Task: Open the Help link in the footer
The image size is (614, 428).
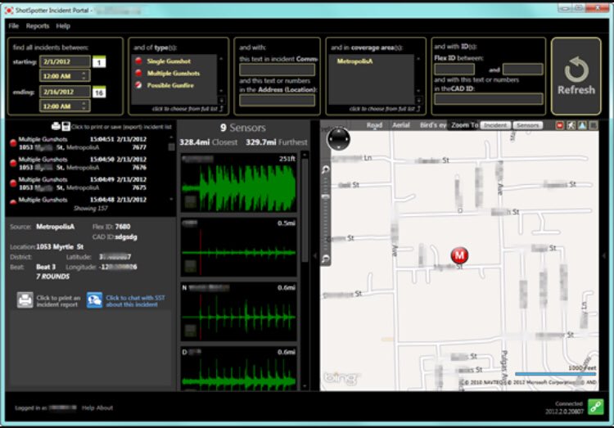Action: pos(88,408)
